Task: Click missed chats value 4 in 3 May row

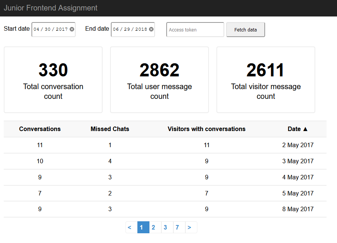Action: click(x=110, y=161)
